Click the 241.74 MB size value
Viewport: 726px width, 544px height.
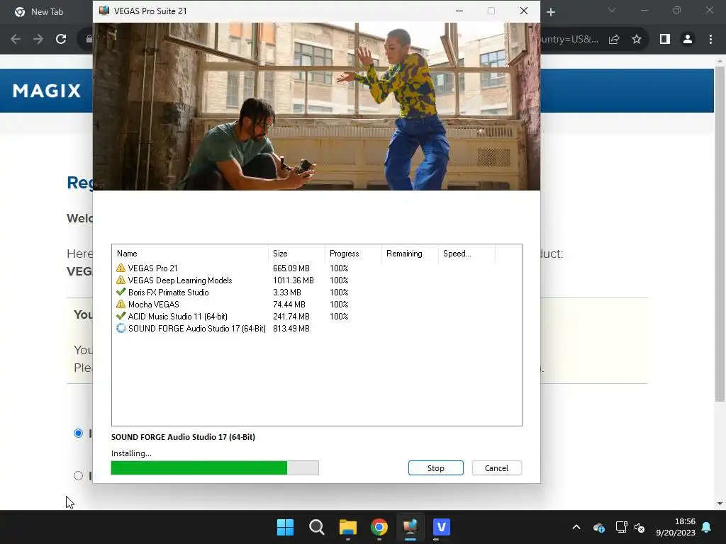[x=291, y=317]
